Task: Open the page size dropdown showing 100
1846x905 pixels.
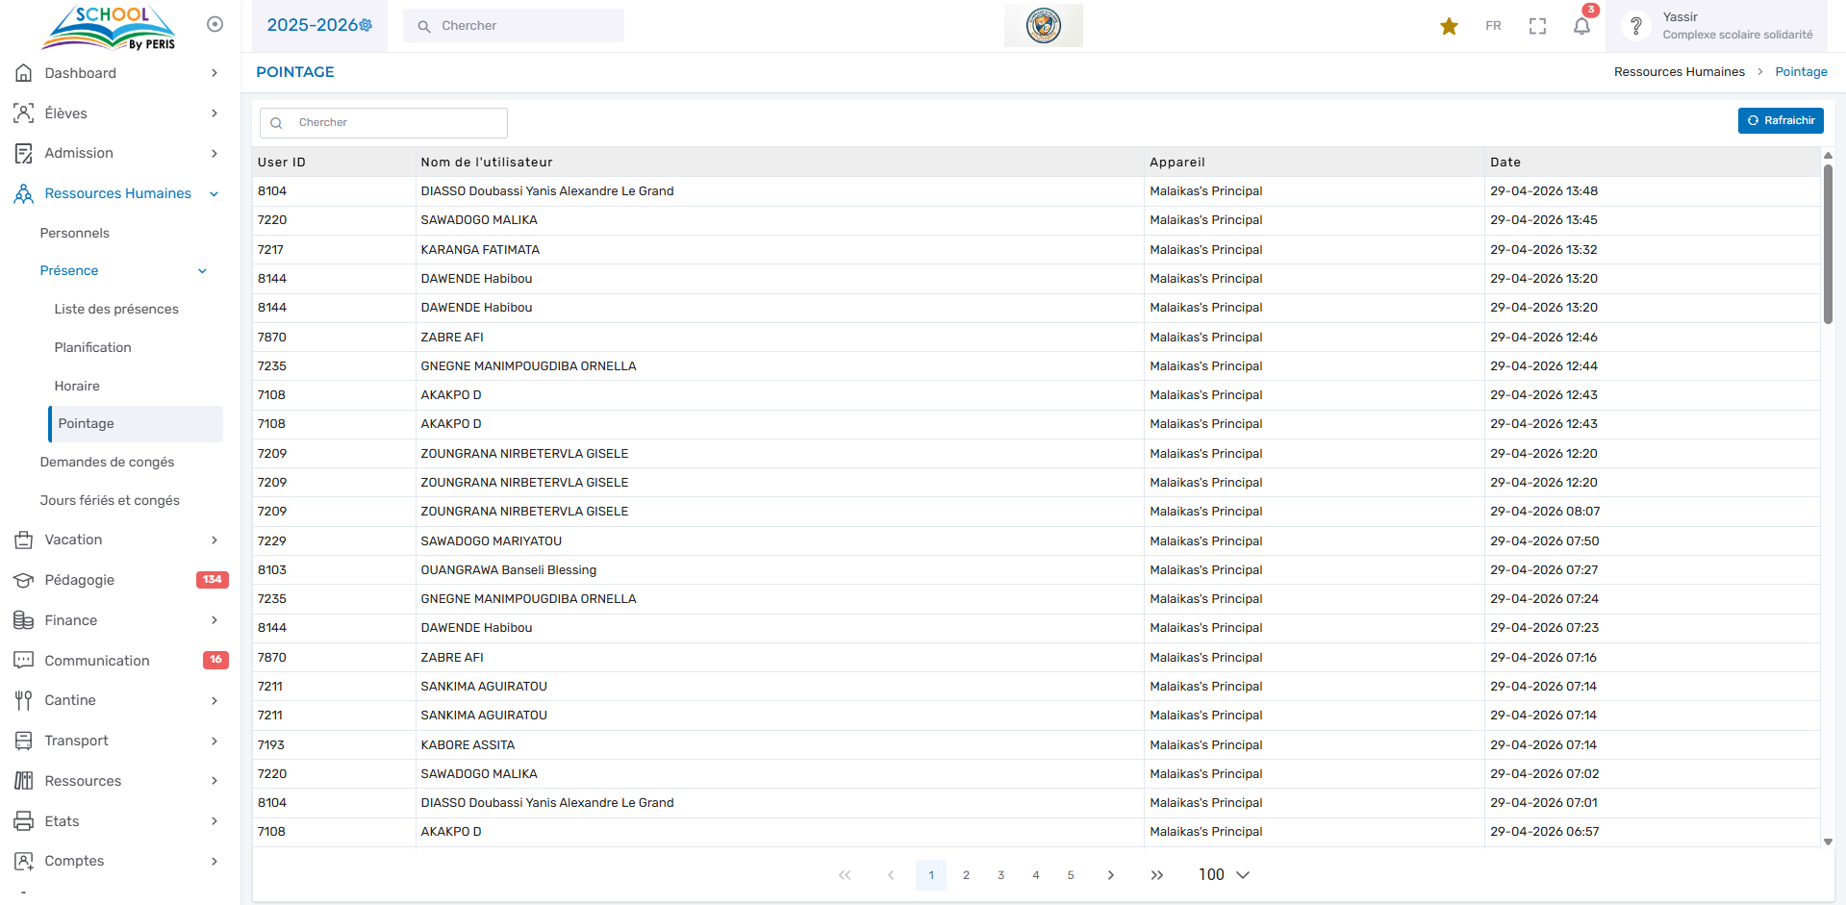Action: coord(1224,874)
